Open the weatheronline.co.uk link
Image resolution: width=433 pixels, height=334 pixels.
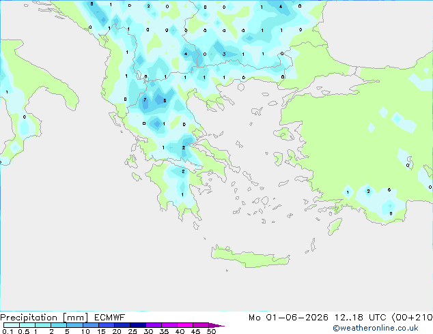pyautogui.click(x=376, y=328)
